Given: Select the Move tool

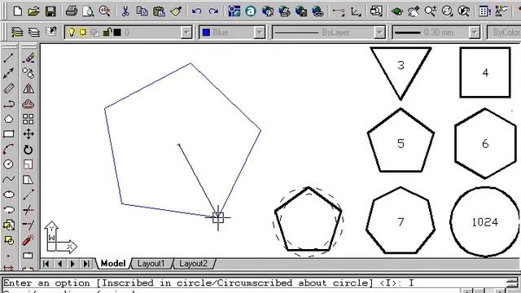Looking at the screenshot, I should 28,134.
